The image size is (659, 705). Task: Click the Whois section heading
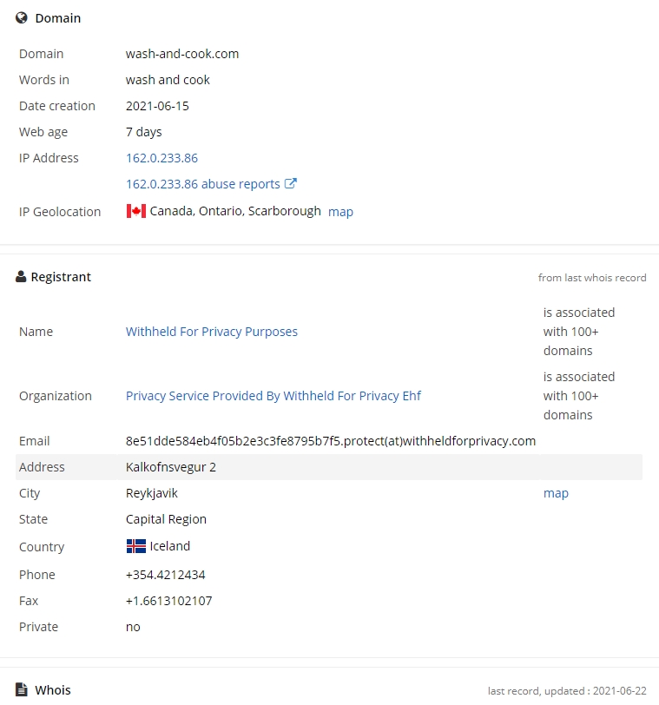click(x=53, y=690)
